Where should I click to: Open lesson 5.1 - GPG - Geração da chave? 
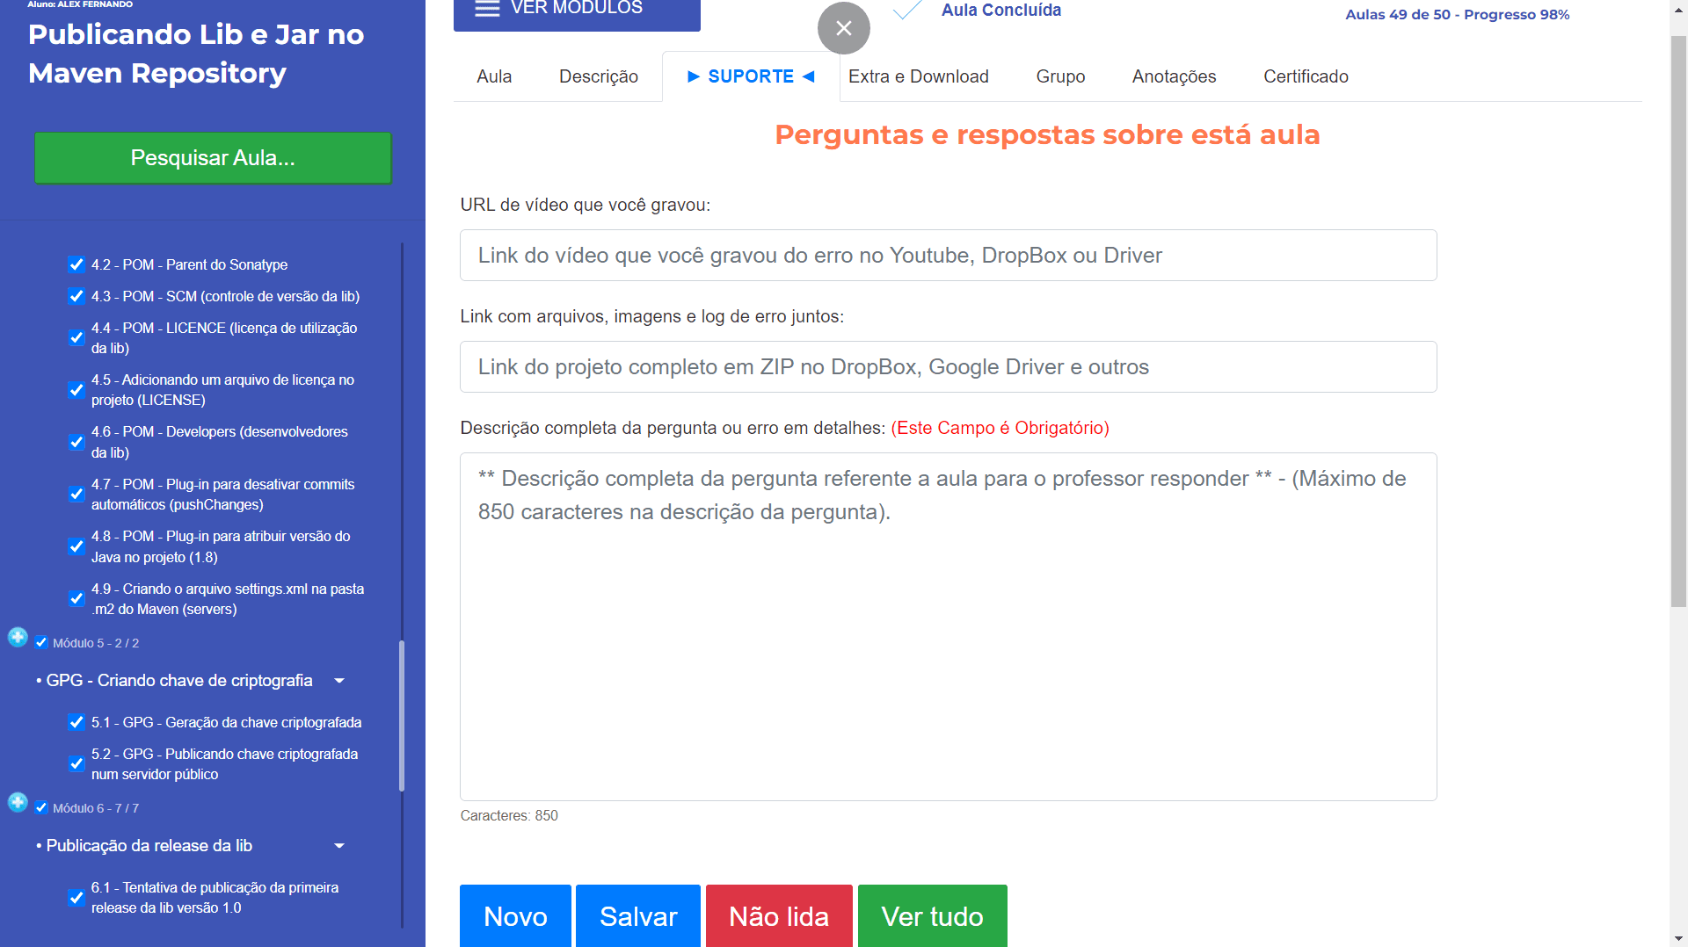tap(227, 722)
